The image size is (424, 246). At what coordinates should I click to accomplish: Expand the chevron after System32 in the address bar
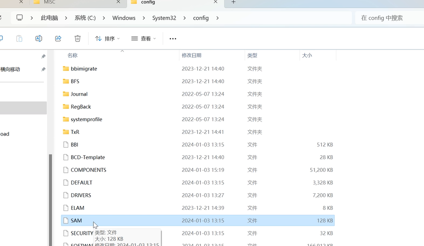tap(185, 18)
